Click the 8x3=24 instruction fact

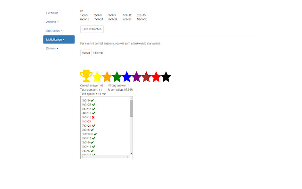pos(113,19)
